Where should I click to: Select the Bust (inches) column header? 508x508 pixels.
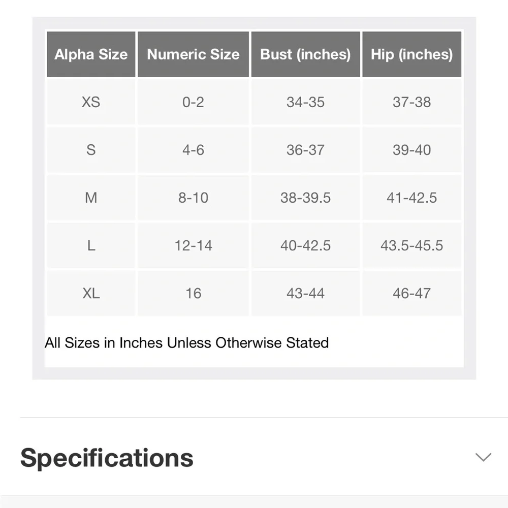[x=305, y=54]
